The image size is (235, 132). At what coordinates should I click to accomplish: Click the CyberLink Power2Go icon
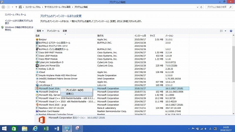[x=37, y=66]
